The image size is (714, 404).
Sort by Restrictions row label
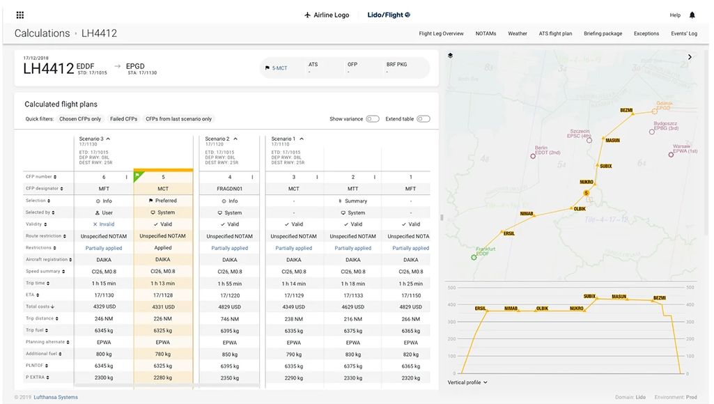[x=41, y=248]
